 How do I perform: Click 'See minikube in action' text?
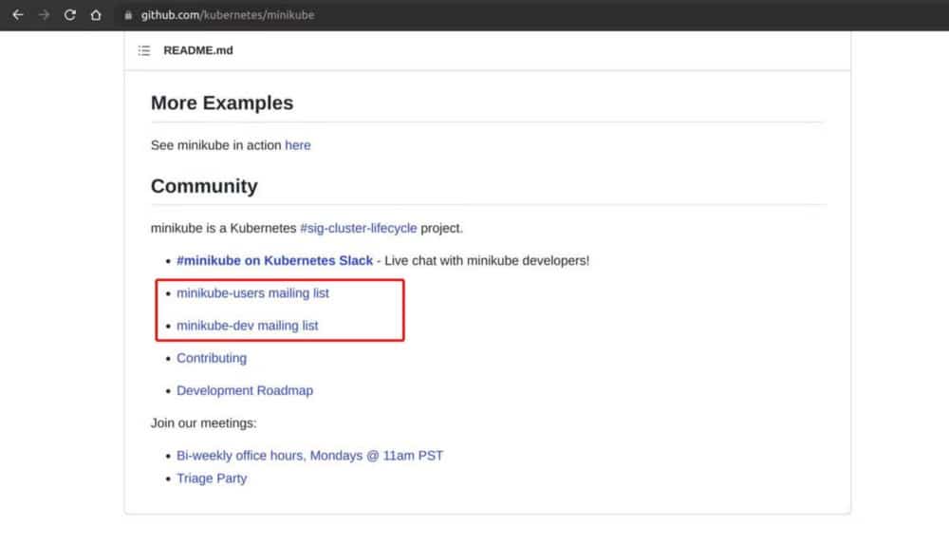[216, 145]
